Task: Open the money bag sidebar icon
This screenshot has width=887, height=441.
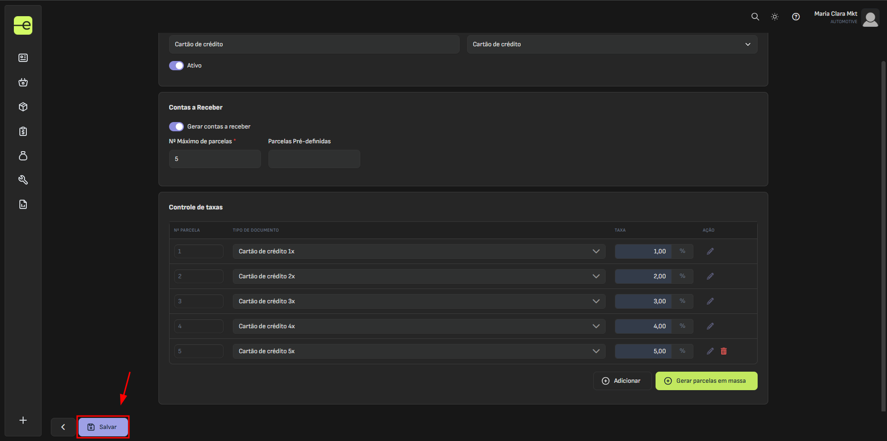Action: (23, 156)
